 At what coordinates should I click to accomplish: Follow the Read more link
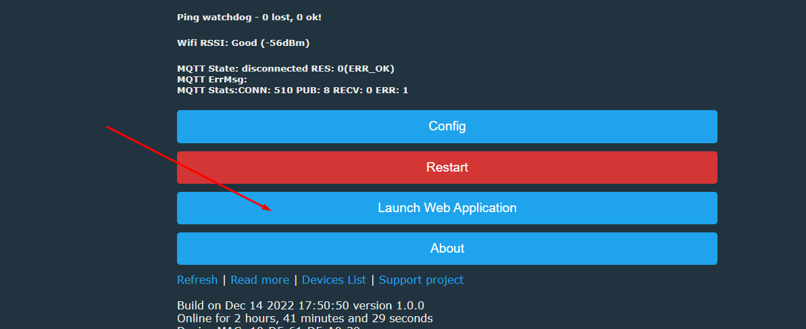click(x=259, y=280)
